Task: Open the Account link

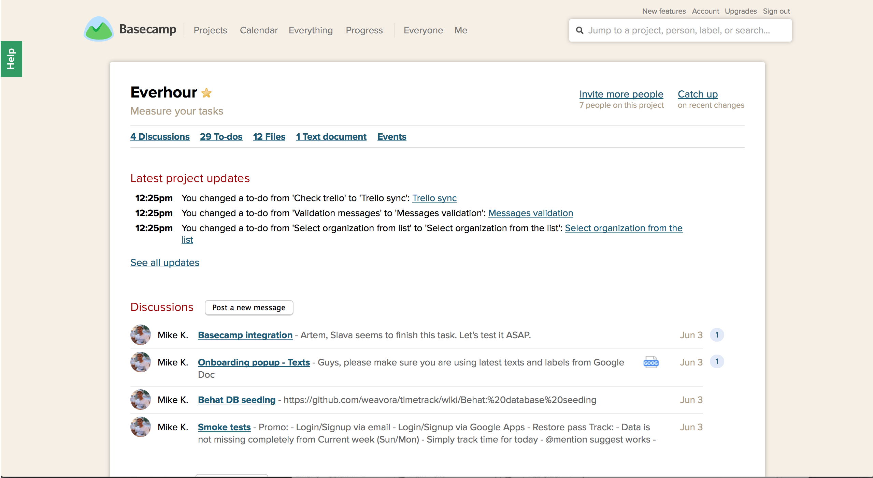Action: point(705,11)
